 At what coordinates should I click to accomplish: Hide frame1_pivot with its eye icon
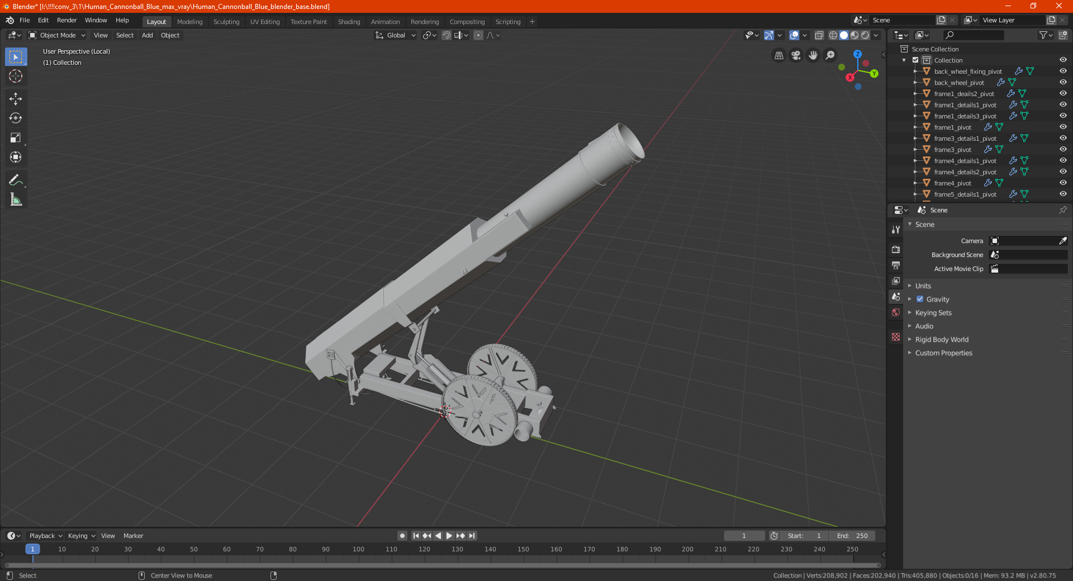point(1063,127)
